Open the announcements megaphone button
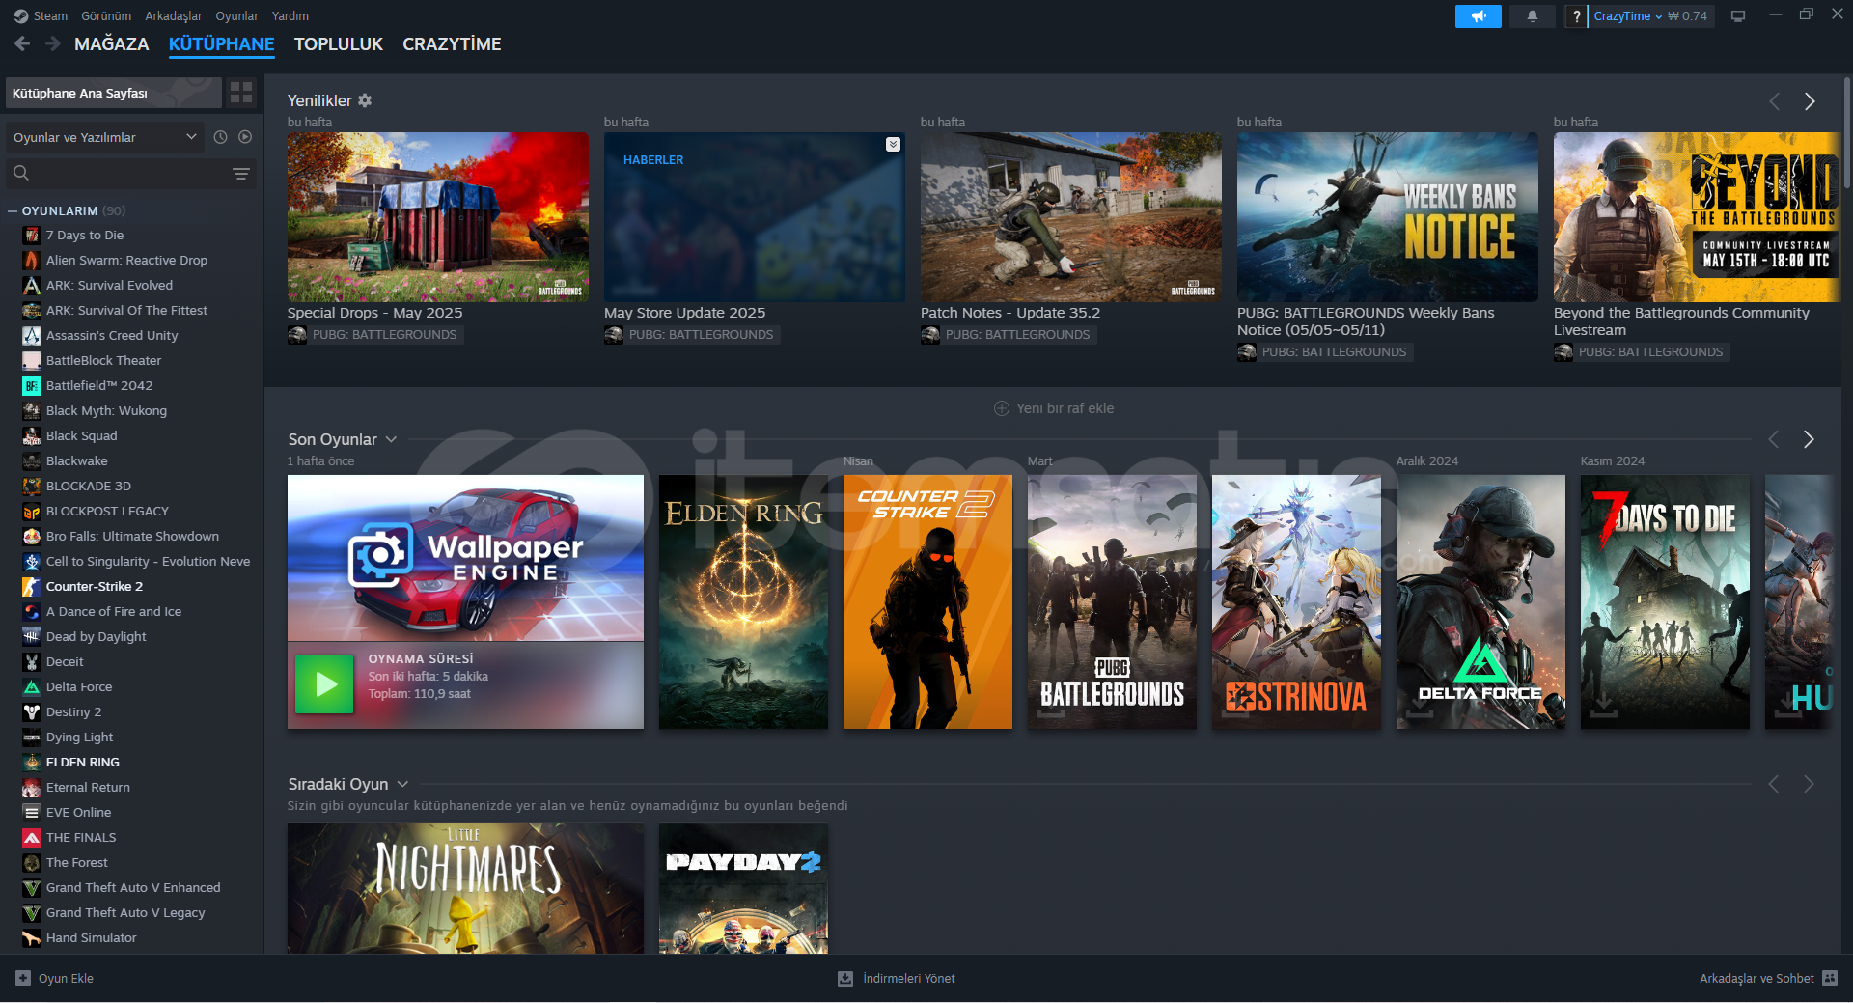 1478,16
